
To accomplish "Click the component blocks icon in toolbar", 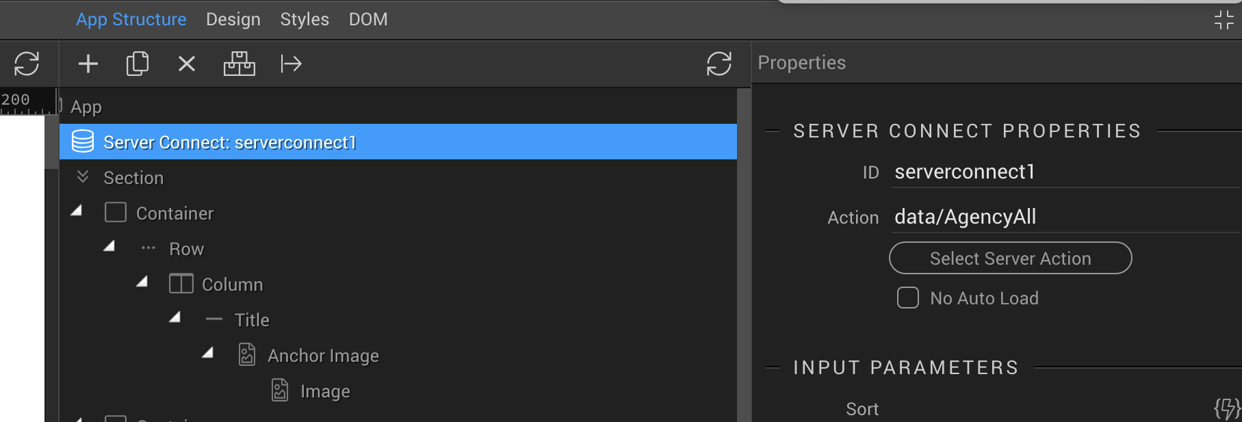I will (240, 64).
